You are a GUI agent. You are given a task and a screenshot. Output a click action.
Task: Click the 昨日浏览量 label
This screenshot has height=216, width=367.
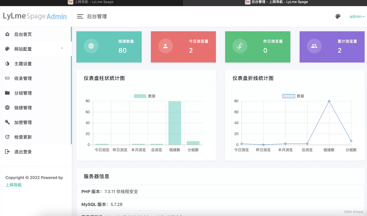point(273,41)
